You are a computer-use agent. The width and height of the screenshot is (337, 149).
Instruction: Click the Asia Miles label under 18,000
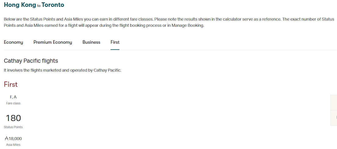point(13,145)
